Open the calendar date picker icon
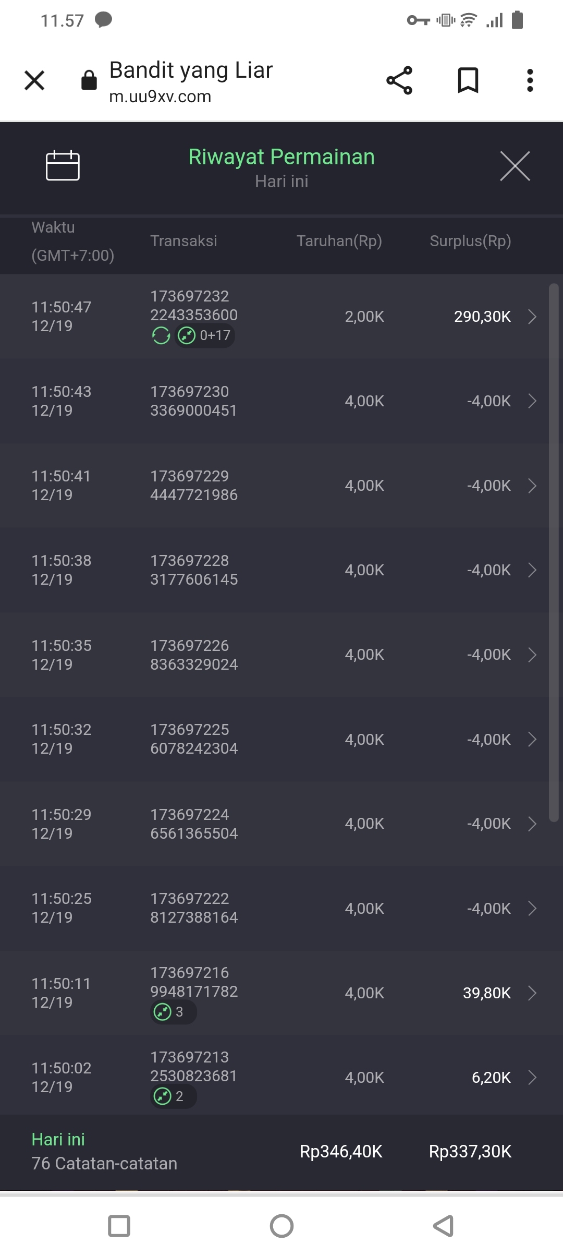The width and height of the screenshot is (563, 1256). [63, 166]
